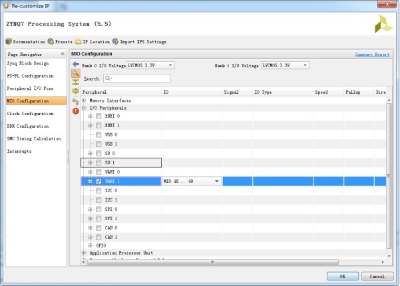This screenshot has height=286, width=400.
Task: Expand the SD 0 node
Action: 90,153
